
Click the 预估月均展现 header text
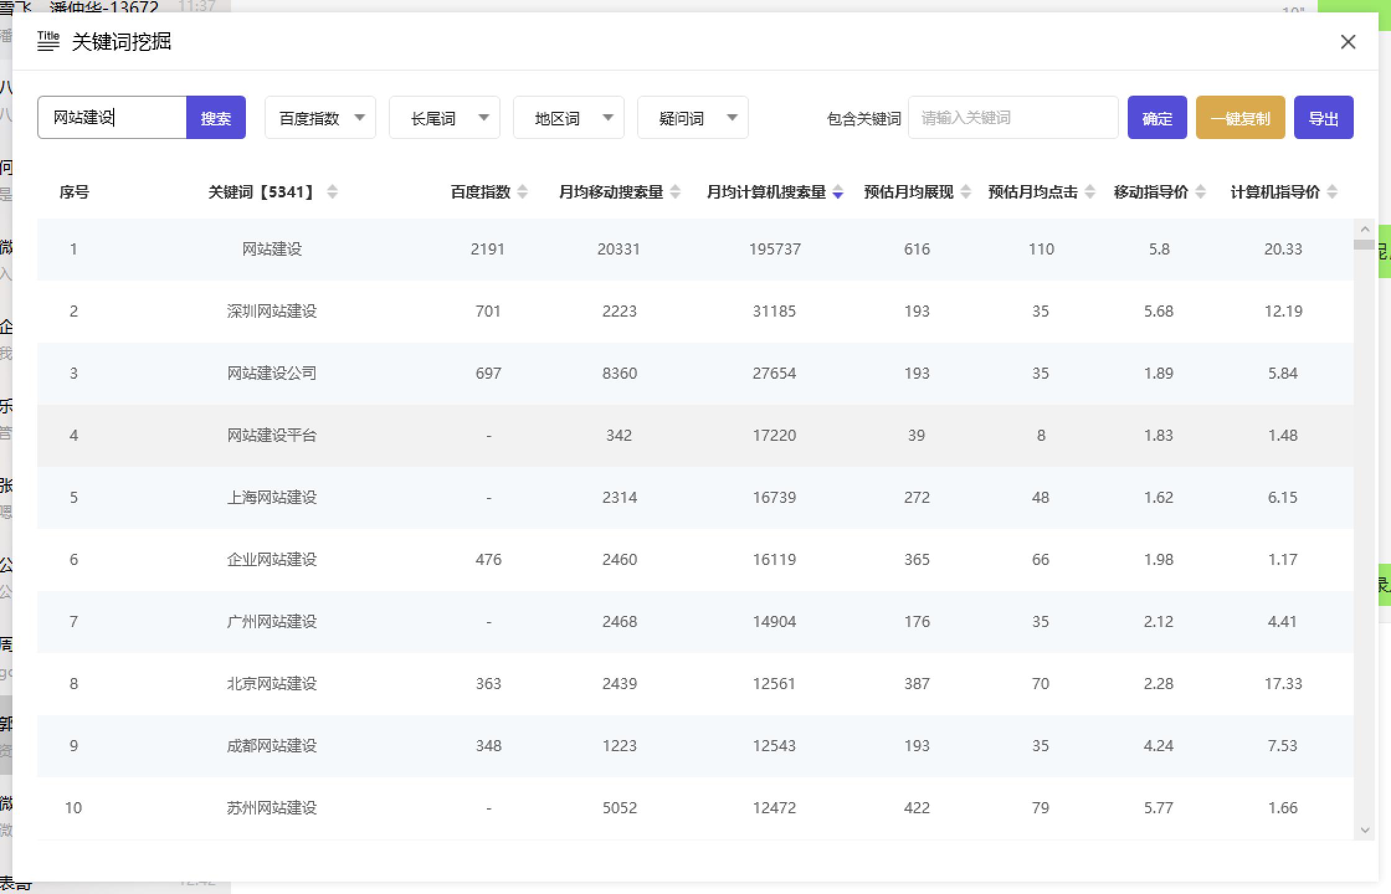(908, 192)
